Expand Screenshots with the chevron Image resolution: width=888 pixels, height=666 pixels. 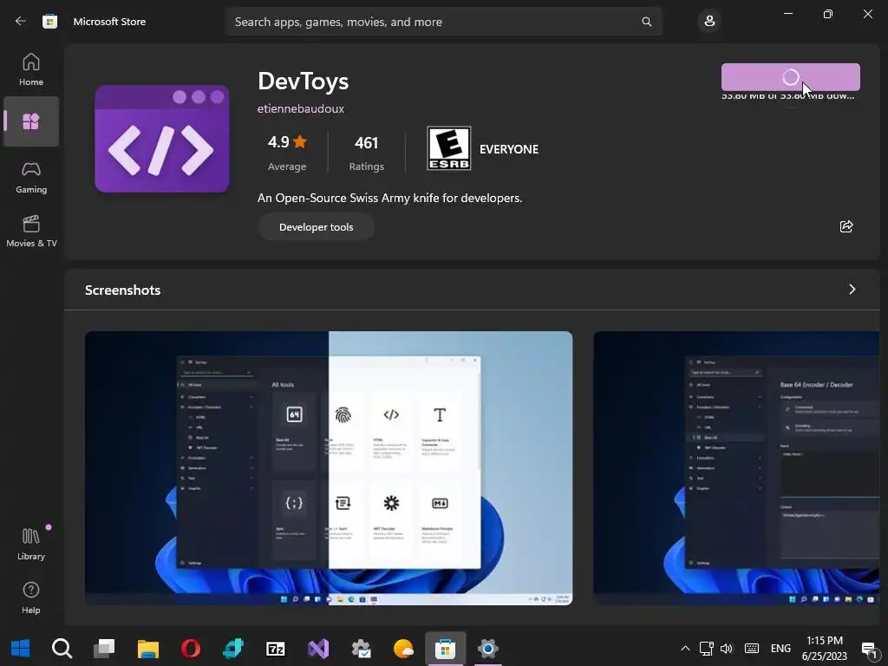(x=852, y=290)
